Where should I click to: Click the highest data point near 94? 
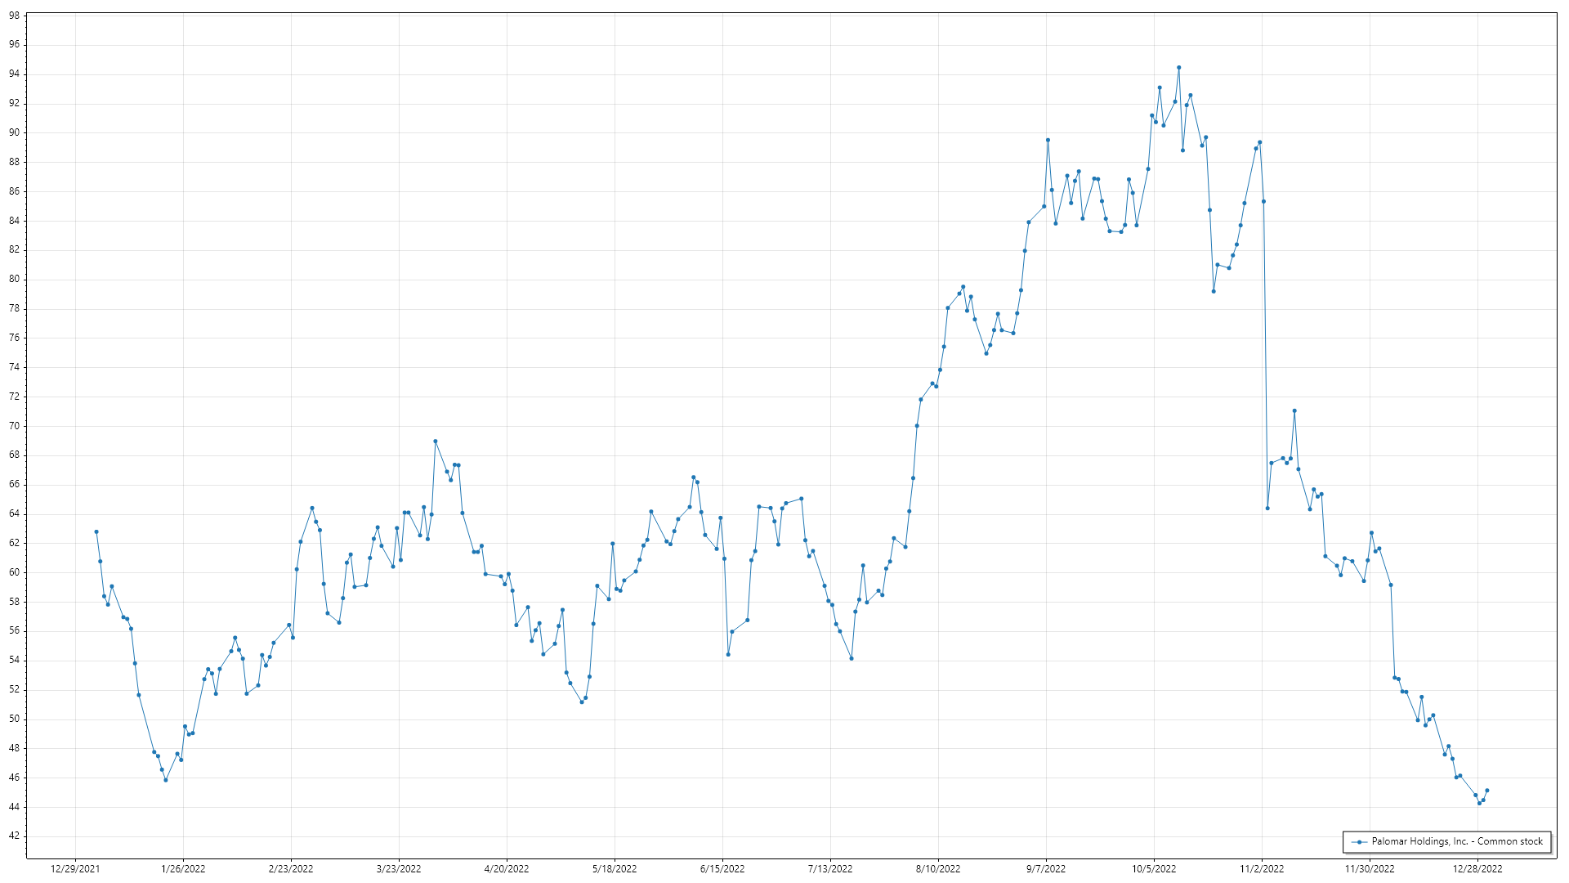(x=1178, y=68)
